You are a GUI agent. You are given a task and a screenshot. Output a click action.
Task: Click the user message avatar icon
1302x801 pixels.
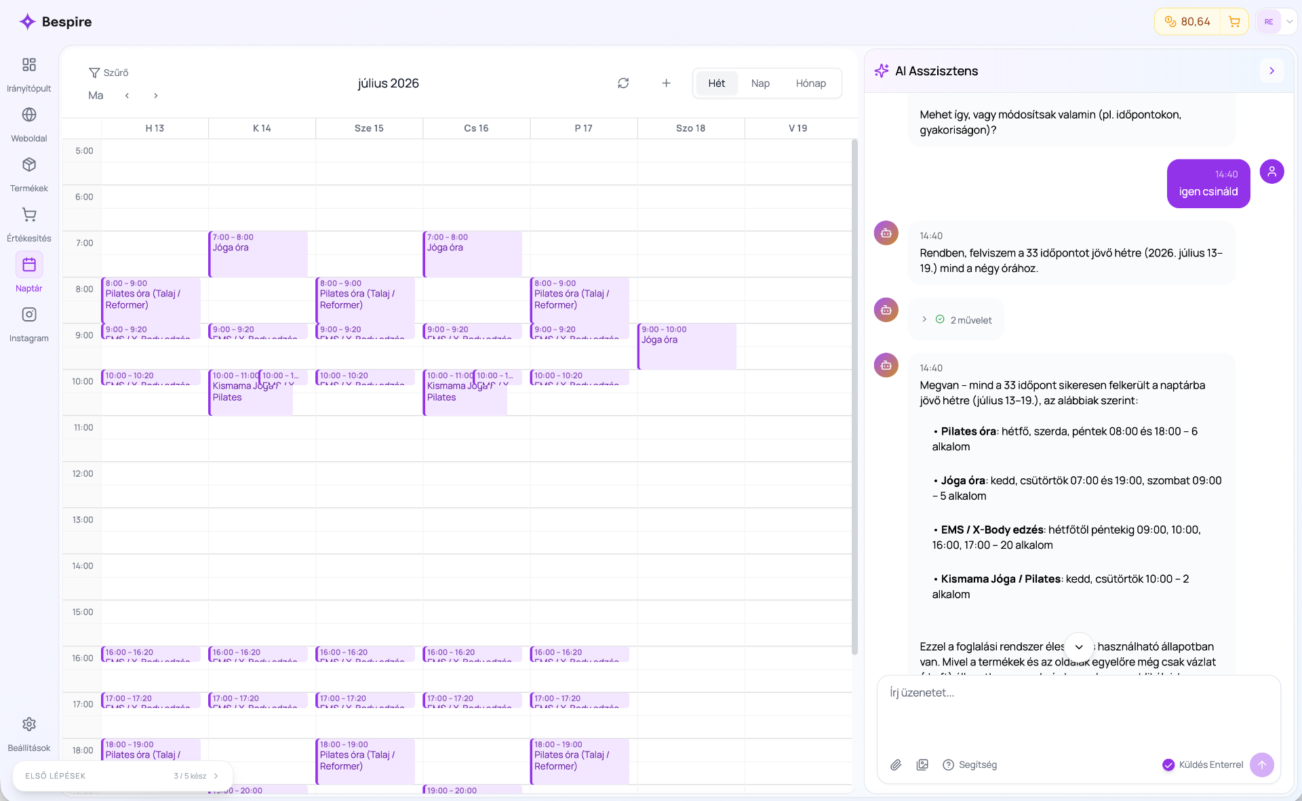[x=1272, y=172]
